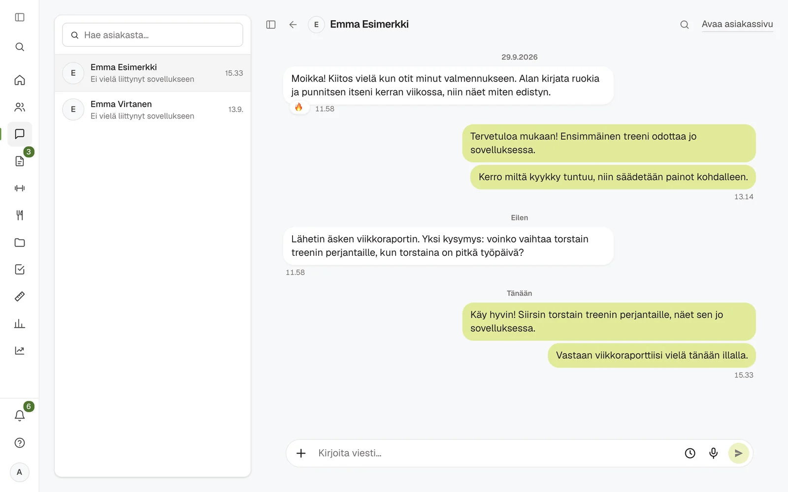The width and height of the screenshot is (788, 492).
Task: Open notifications bell with badge 6
Action: [x=20, y=416]
